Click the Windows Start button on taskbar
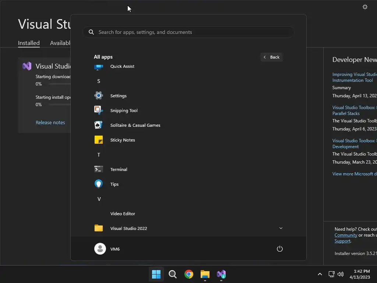Image resolution: width=377 pixels, height=283 pixels. [156, 274]
